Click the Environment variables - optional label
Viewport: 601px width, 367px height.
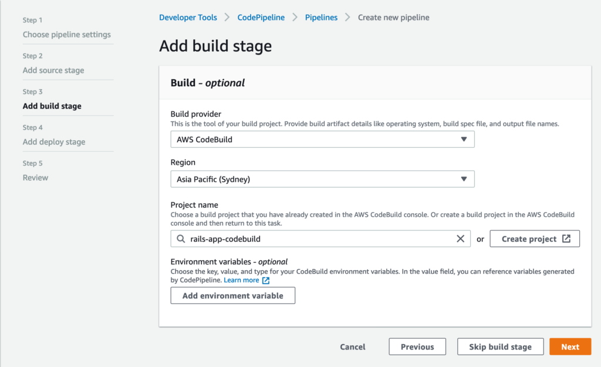point(229,261)
